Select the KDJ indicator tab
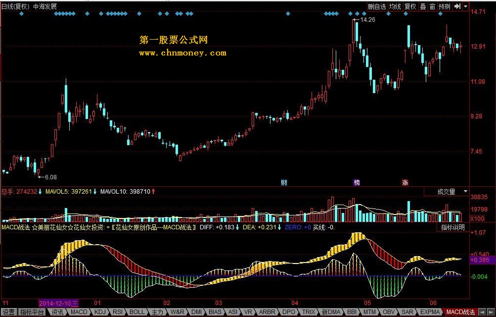The height and width of the screenshot is (317, 496). (x=100, y=312)
